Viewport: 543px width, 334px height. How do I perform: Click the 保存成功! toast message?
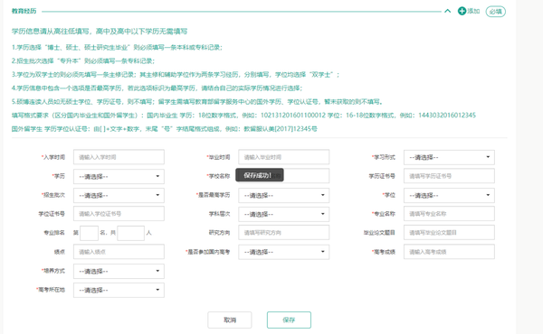pyautogui.click(x=260, y=175)
